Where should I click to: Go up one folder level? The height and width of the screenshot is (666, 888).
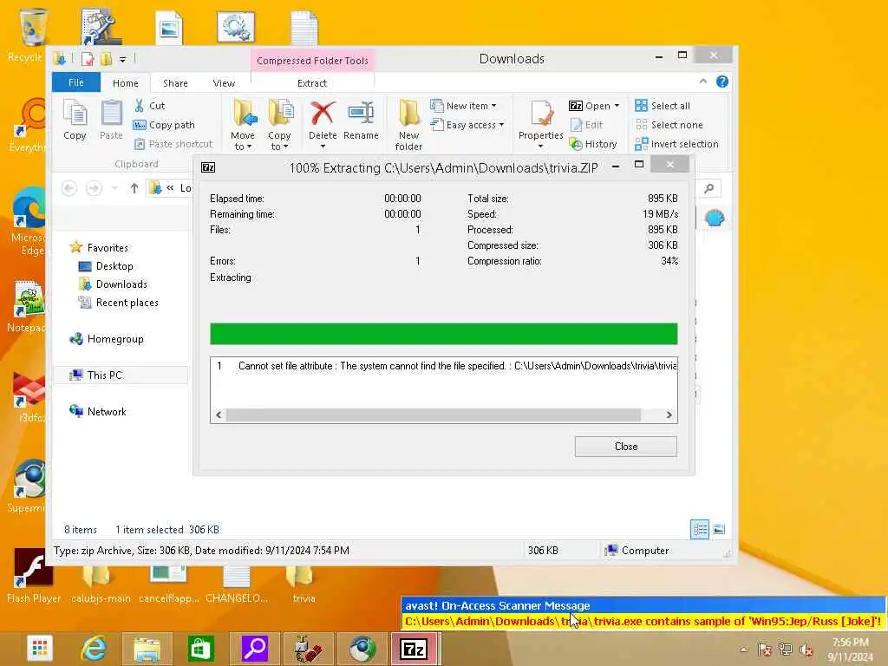coord(134,188)
